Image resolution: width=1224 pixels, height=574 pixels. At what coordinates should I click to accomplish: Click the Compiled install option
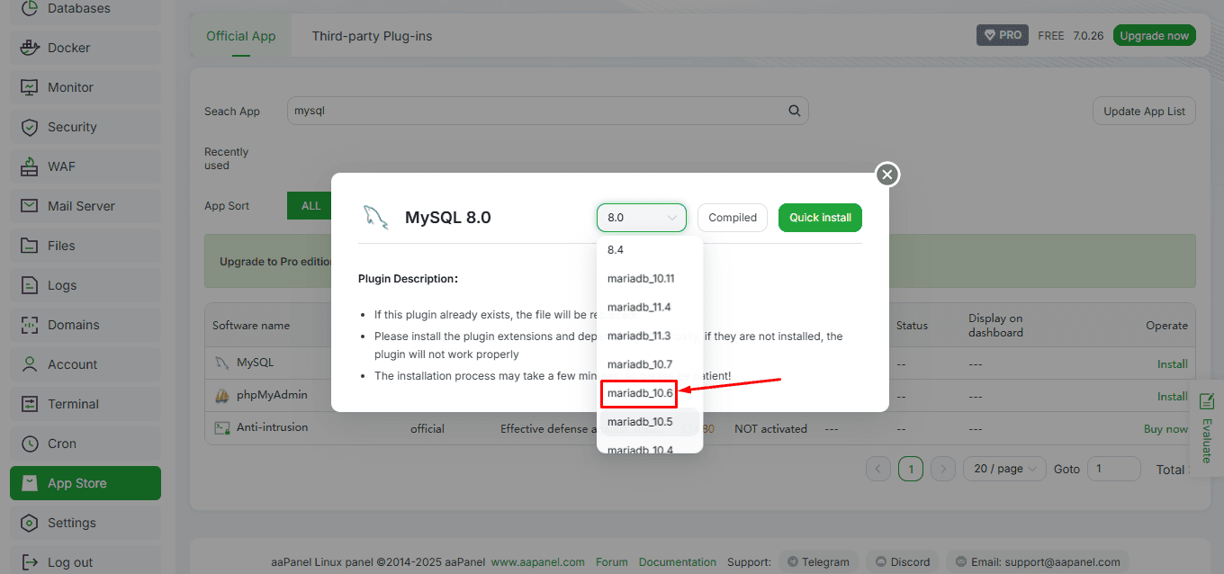732,218
